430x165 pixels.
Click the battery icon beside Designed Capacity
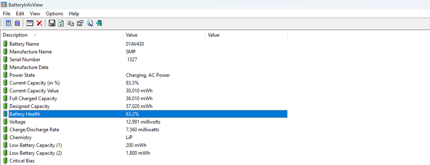click(5, 106)
